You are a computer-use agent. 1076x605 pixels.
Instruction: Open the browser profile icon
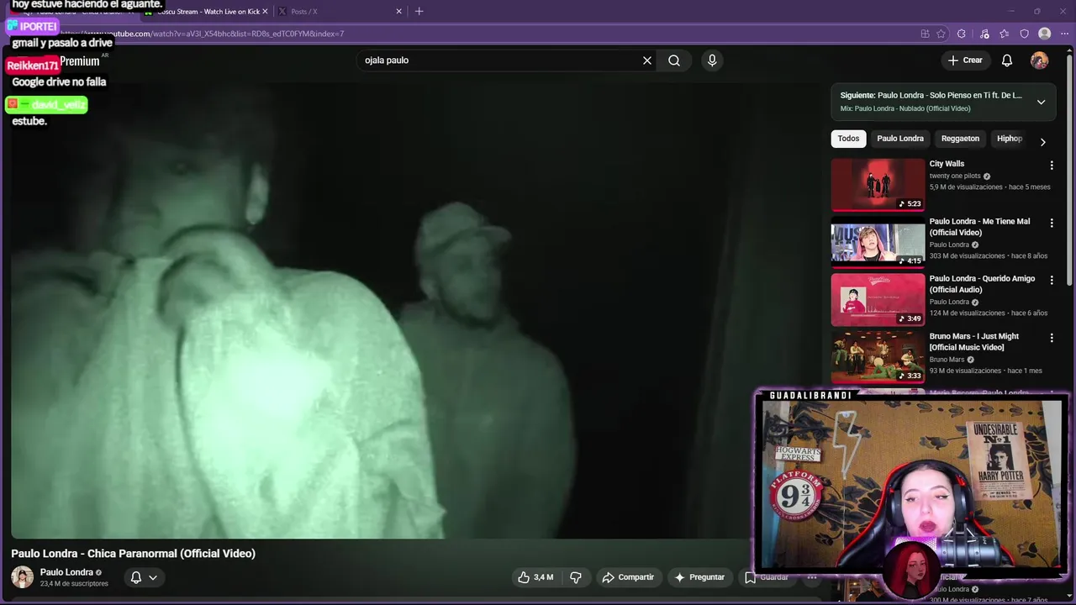click(1044, 34)
